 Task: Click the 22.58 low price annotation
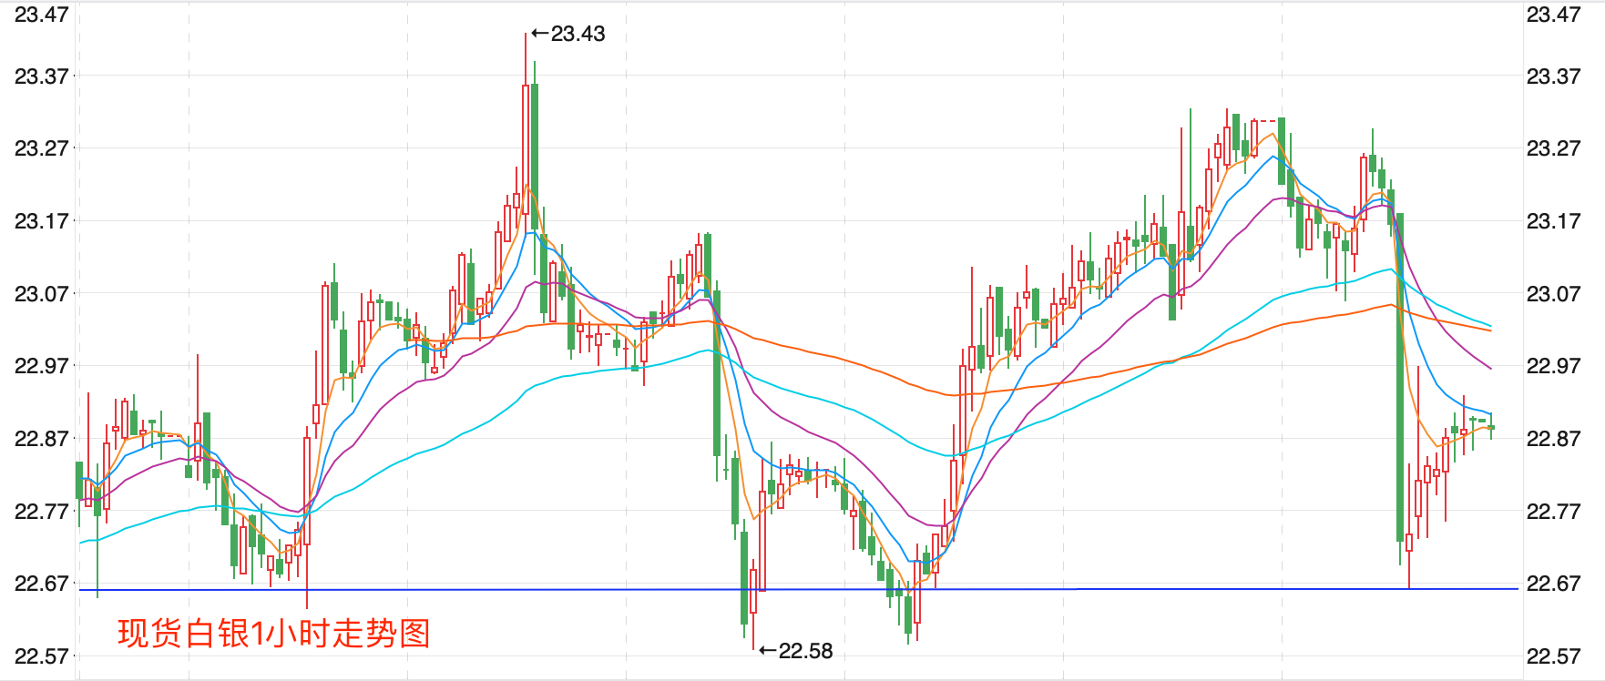[x=795, y=651]
